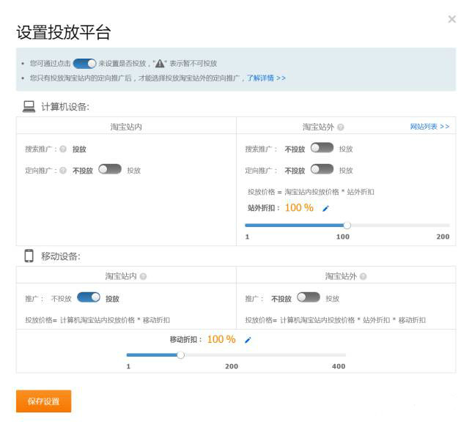Toggle 定向推广 switch under computer 淘宝站外
The width and height of the screenshot is (469, 427).
click(322, 169)
